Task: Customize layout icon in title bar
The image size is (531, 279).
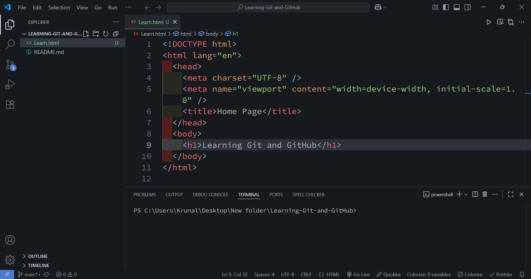Action: coord(435,7)
